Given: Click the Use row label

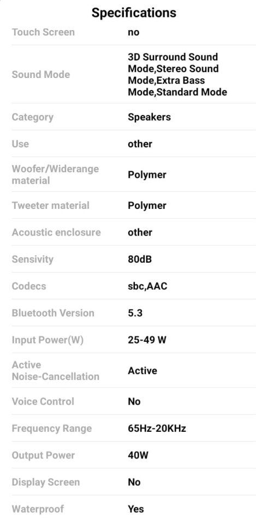Looking at the screenshot, I should (20, 144).
